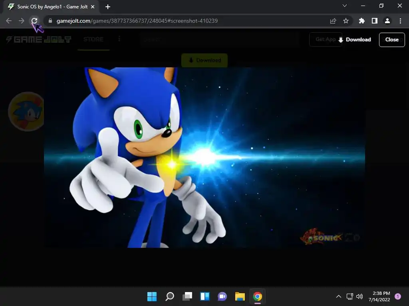Open Chrome three-dot menu
Viewport: 409px width, 306px height.
[x=400, y=21]
